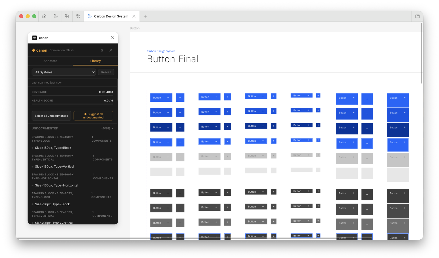Open the All Systems dropdown
Viewport: 439px width, 258px height.
63,72
